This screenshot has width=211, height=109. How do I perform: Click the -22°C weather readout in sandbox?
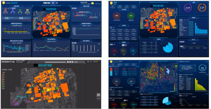(x=95, y=61)
